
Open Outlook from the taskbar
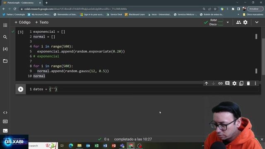pos(88,146)
